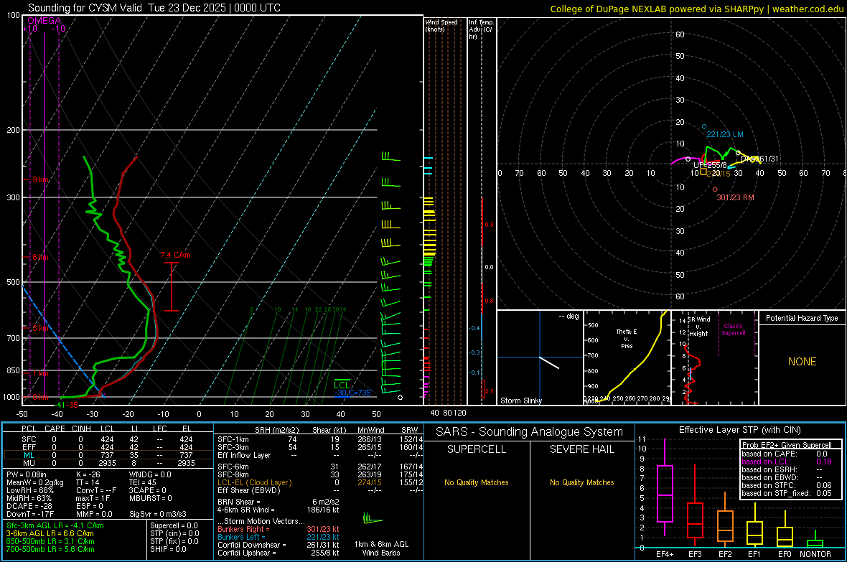
Task: Click the SEVERE HAIL column header
Action: (581, 449)
